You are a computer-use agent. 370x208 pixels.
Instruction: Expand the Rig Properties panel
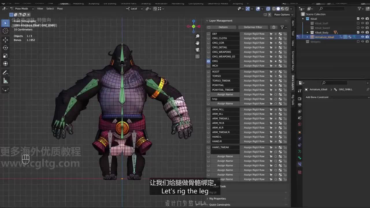[207, 199]
